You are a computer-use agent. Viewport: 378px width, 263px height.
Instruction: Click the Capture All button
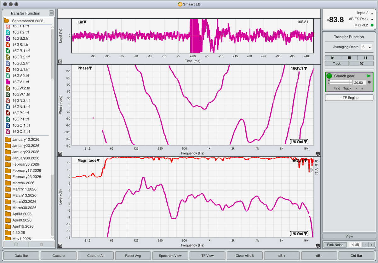tap(96, 256)
